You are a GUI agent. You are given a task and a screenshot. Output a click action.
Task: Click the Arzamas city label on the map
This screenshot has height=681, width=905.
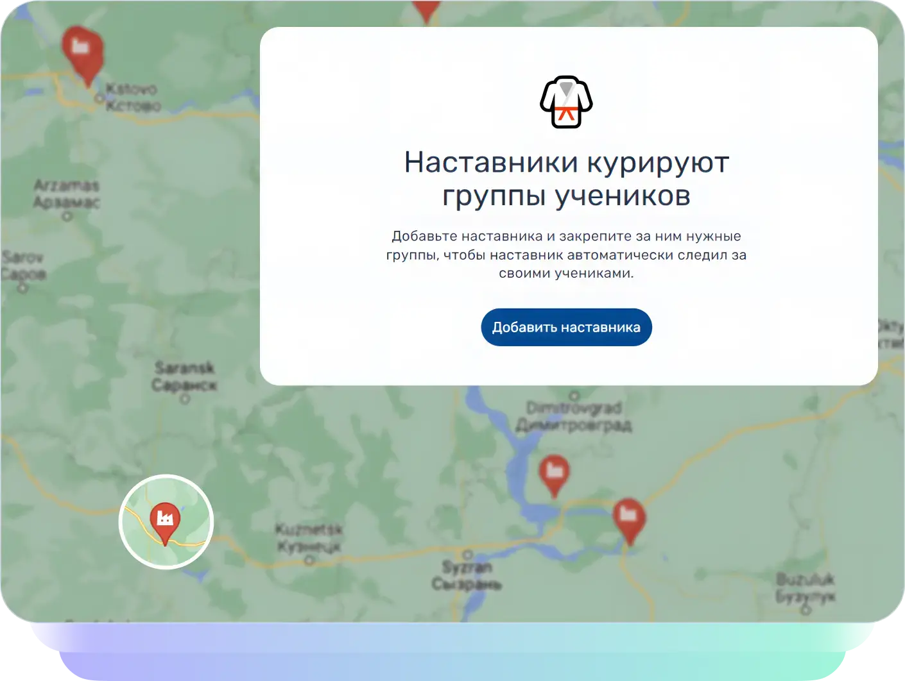[67, 194]
